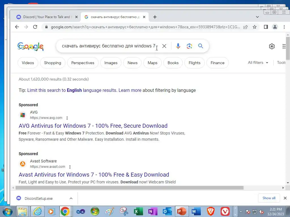The image size is (290, 217).
Task: Open Chrome profile avatar
Action: [275, 27]
